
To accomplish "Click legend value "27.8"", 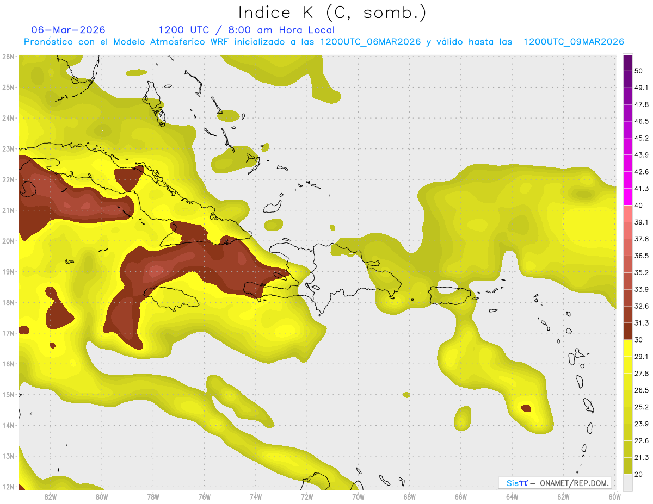I will point(641,374).
